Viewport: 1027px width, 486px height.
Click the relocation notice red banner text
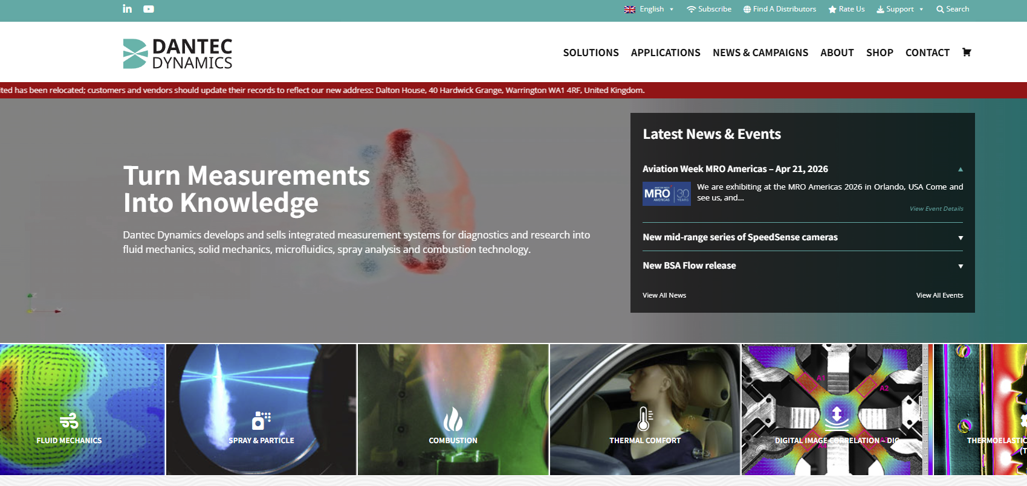tap(322, 90)
